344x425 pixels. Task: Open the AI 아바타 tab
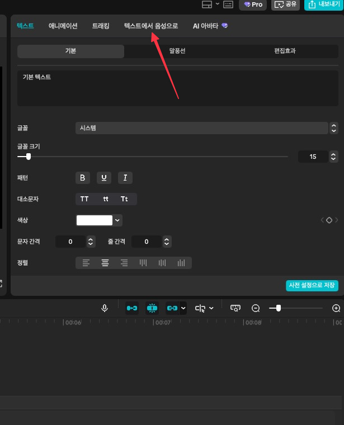210,26
